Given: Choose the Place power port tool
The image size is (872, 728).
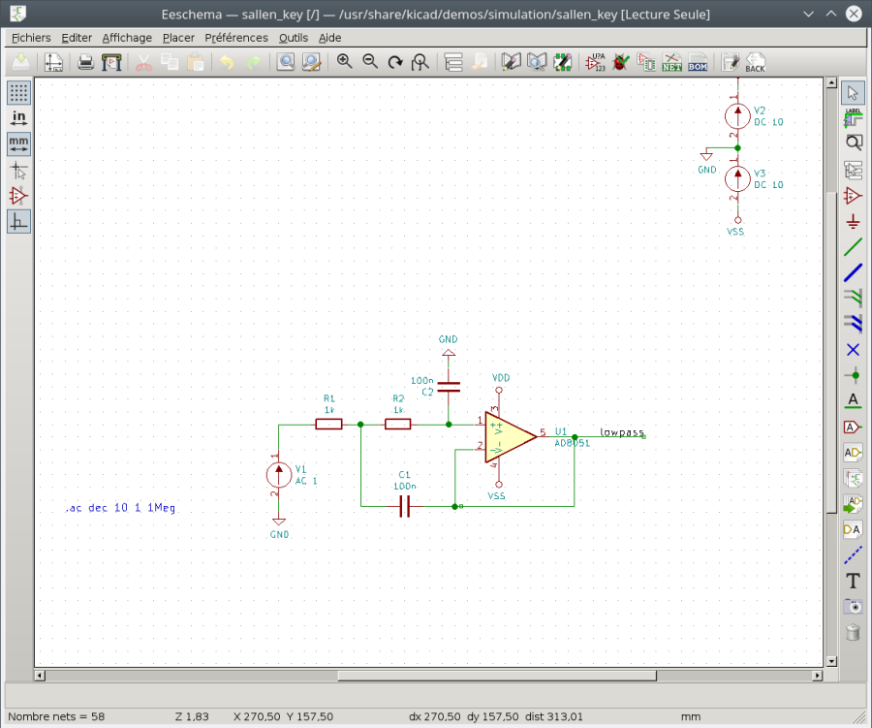Looking at the screenshot, I should pos(853,222).
